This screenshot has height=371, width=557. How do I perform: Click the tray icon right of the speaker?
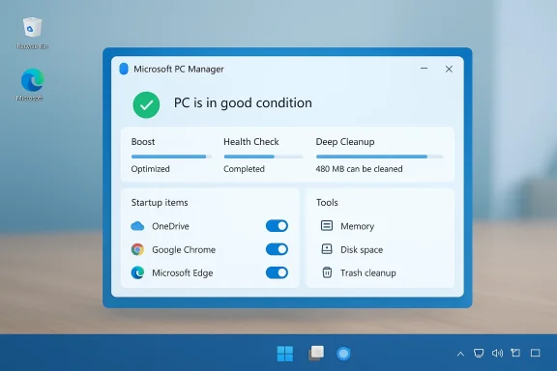515,353
